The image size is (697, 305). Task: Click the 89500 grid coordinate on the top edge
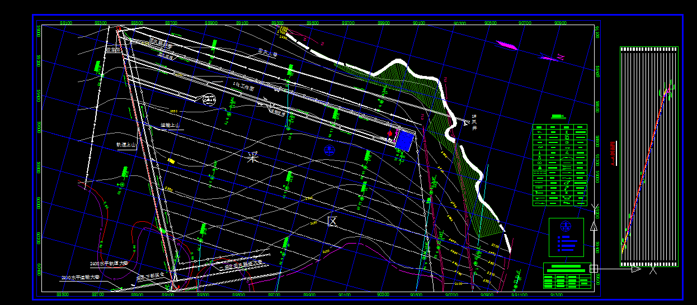[x=313, y=23]
